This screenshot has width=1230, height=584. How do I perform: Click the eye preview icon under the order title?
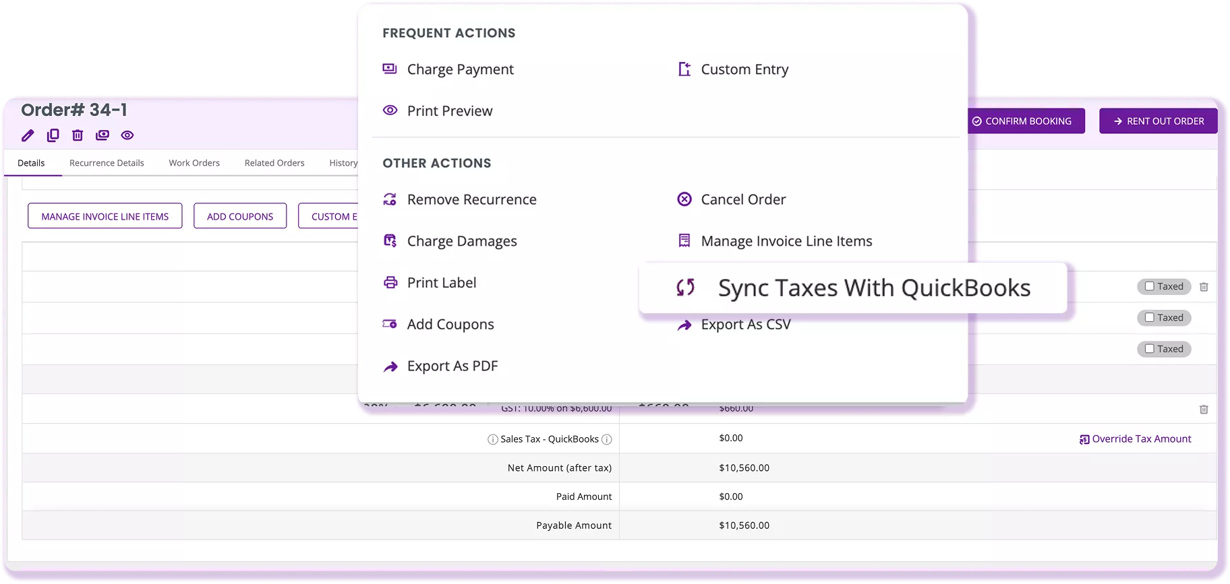(x=127, y=135)
